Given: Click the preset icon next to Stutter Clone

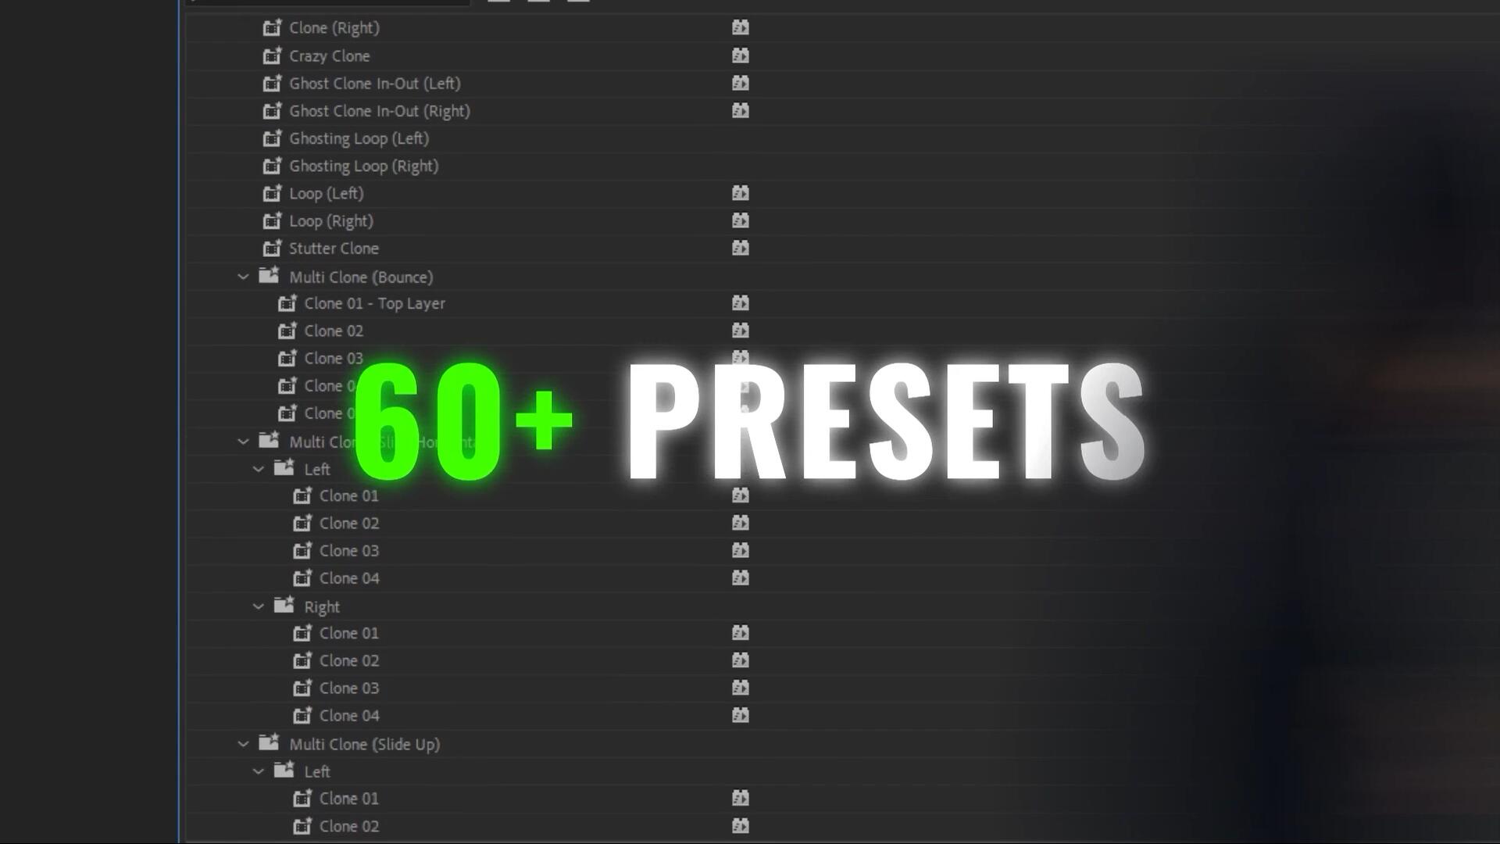Looking at the screenshot, I should pyautogui.click(x=740, y=247).
